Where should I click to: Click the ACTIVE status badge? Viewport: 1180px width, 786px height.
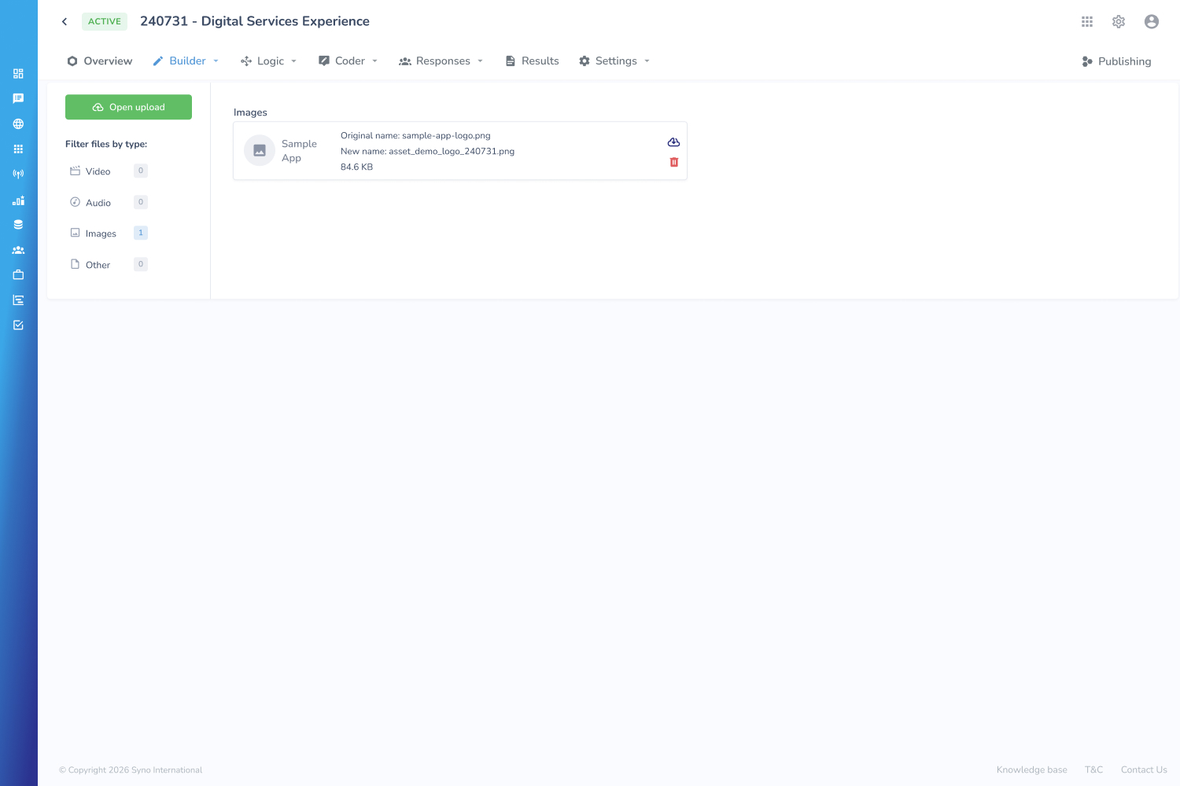105,21
